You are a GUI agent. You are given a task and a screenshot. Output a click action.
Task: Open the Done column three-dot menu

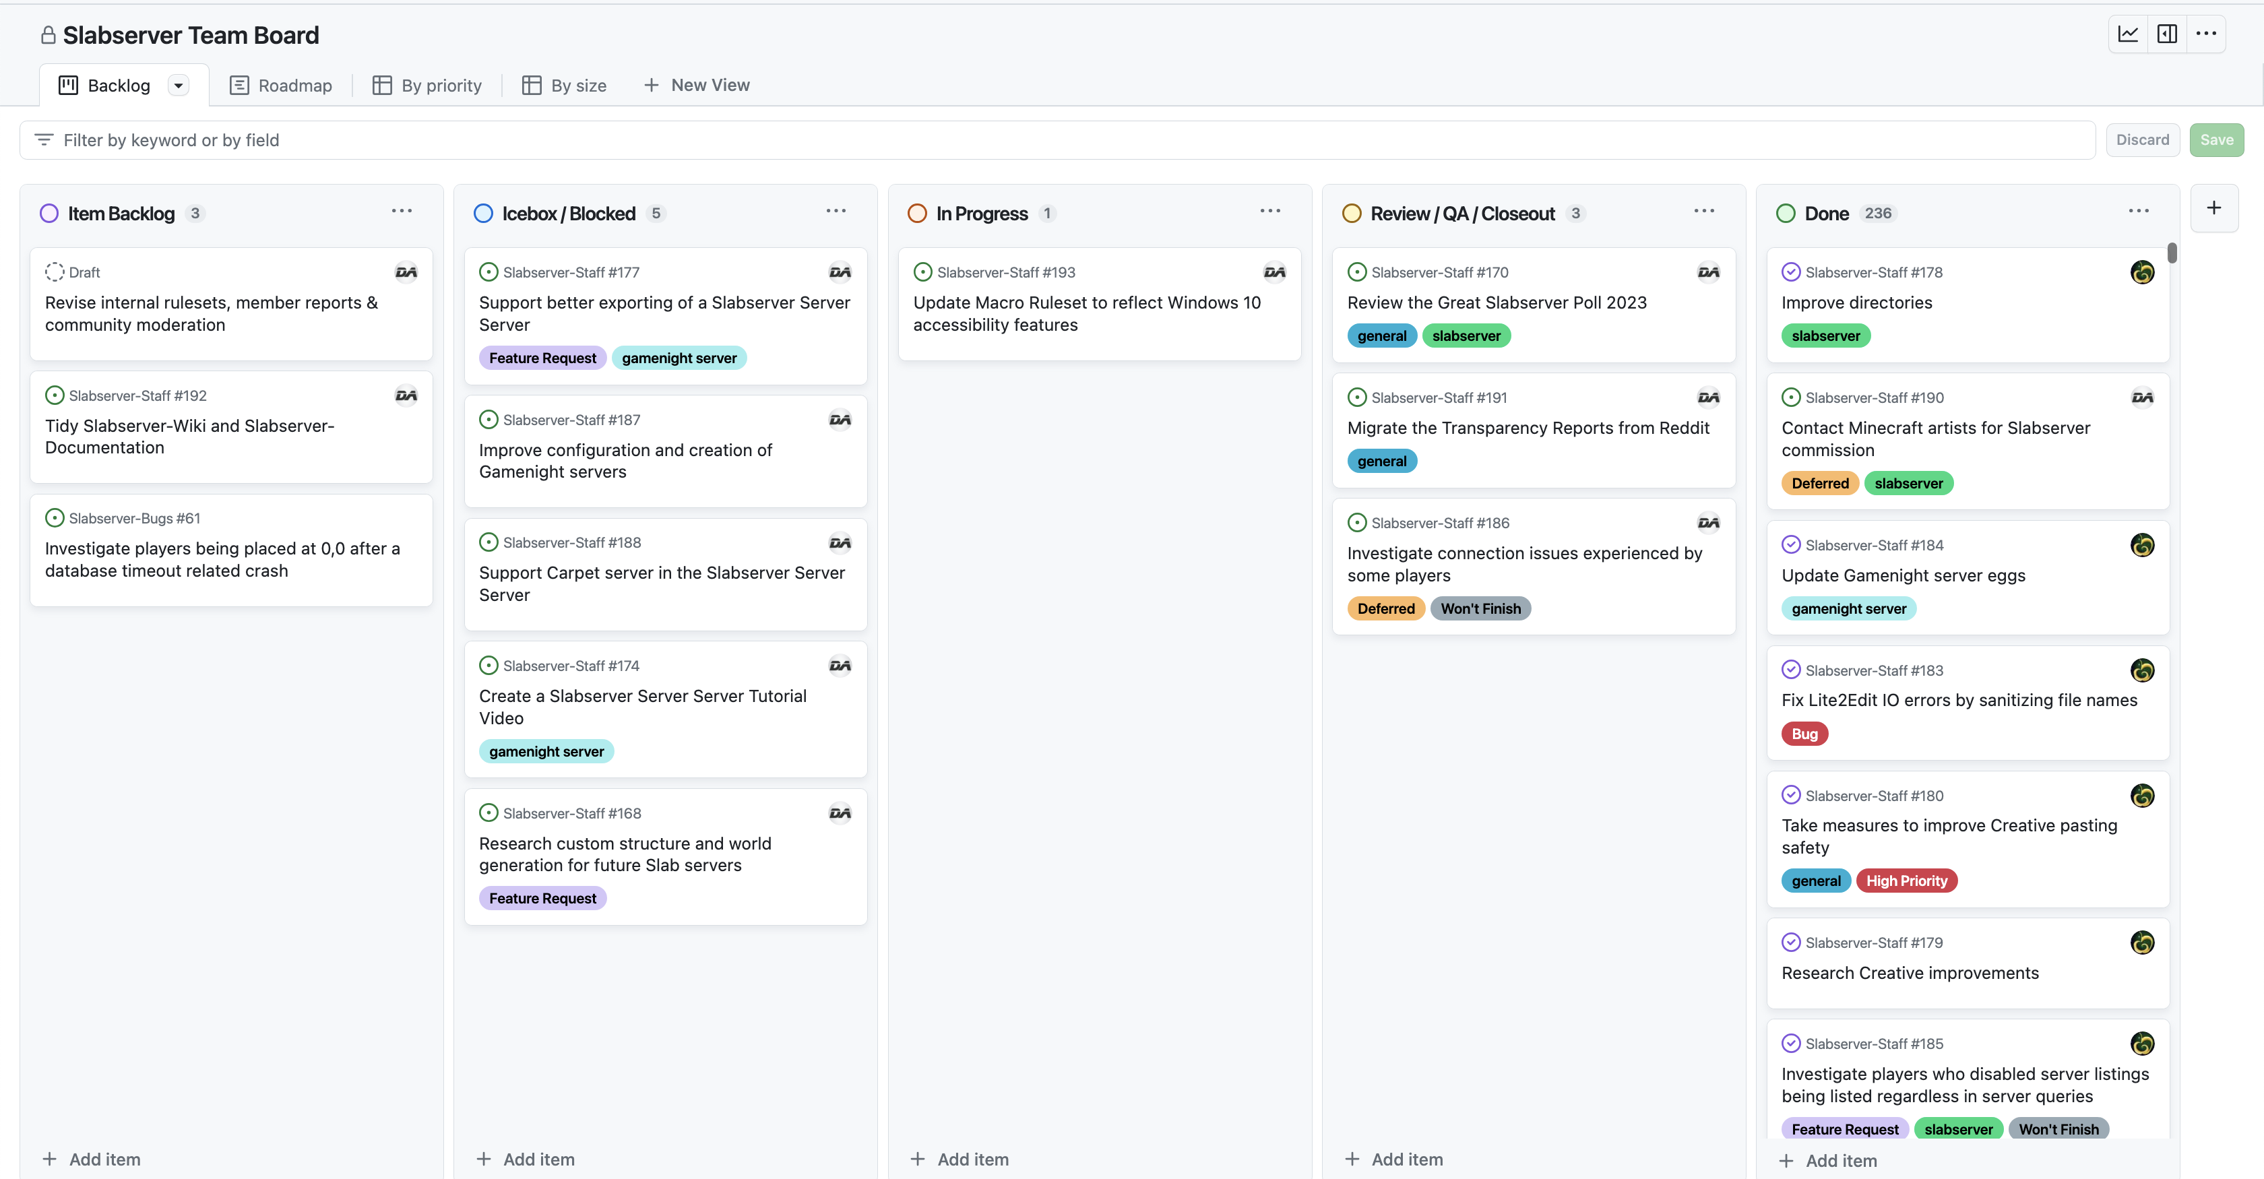coord(2138,211)
